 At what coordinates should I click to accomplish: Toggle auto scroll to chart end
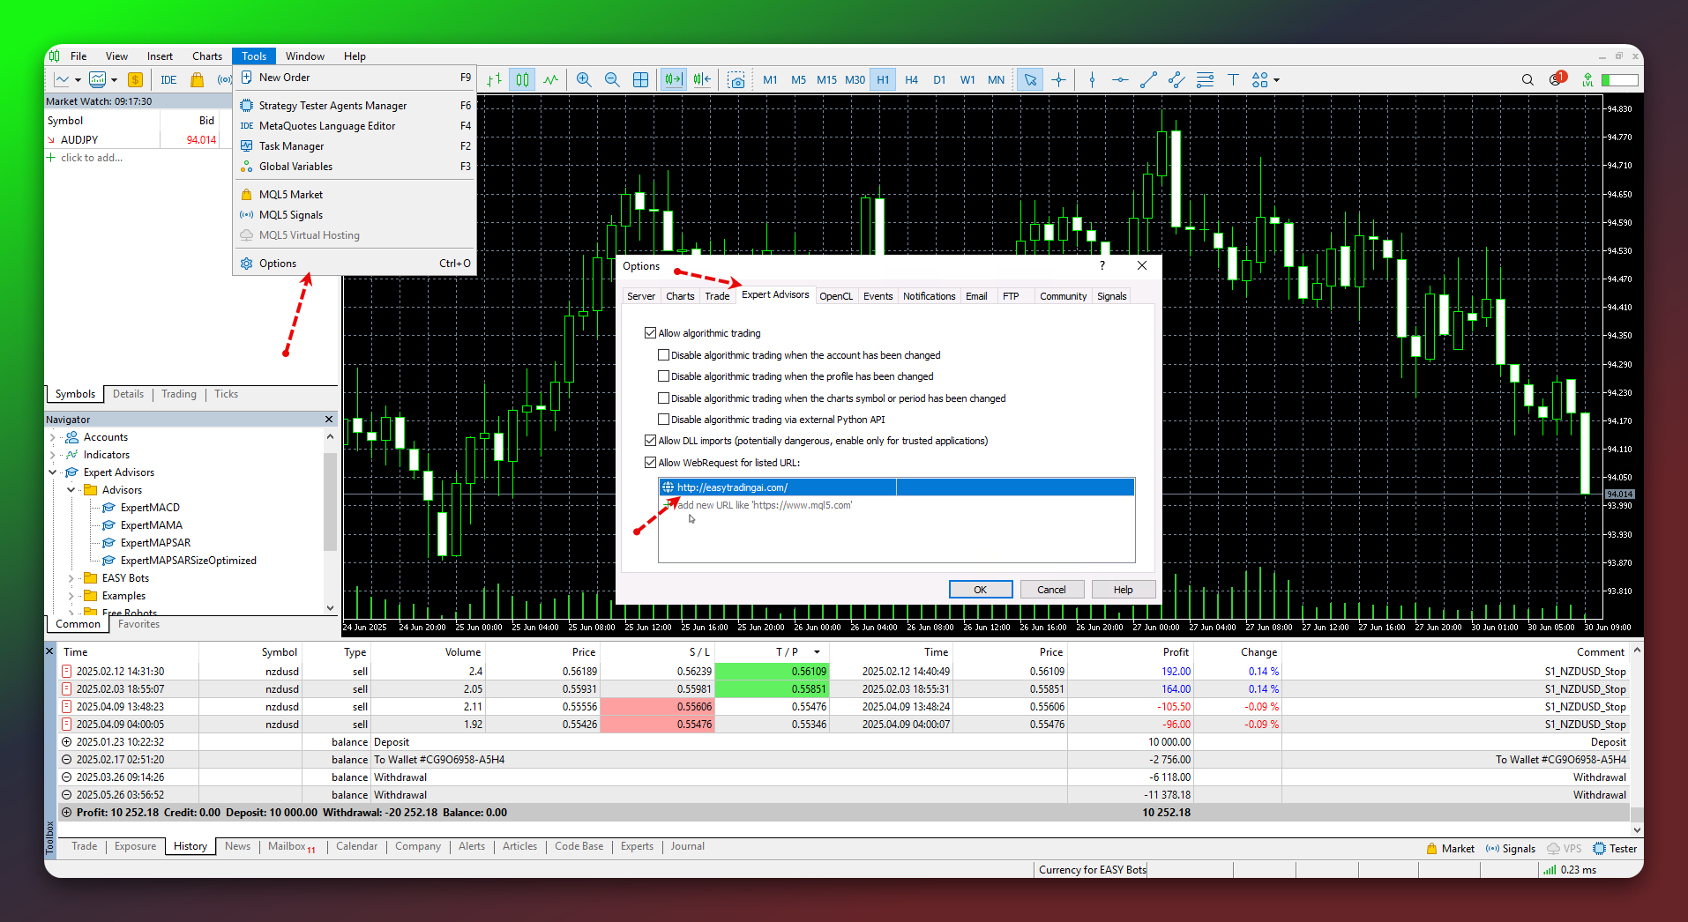tap(674, 79)
